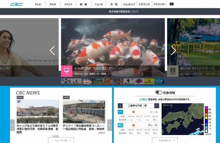Switch to the next weather region arrow
220x143 pixels.
coord(157,106)
